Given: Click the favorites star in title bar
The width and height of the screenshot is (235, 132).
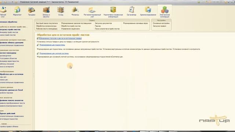Looking at the screenshot, I should point(16,2).
